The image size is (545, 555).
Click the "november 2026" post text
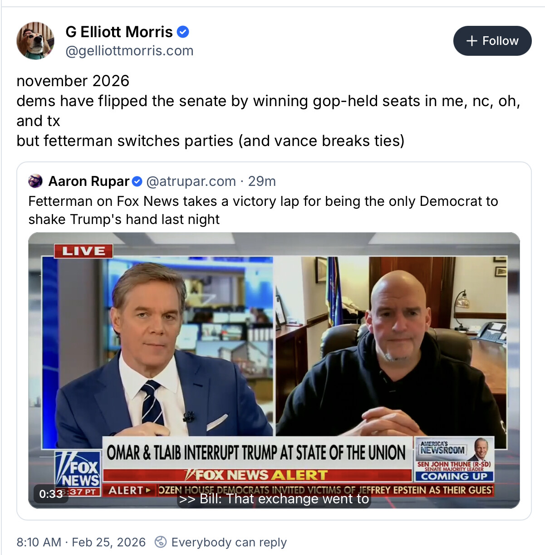coord(73,81)
